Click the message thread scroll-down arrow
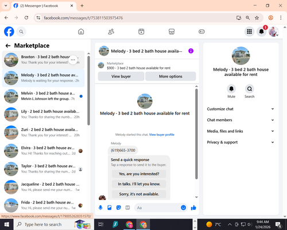 pos(196,197)
